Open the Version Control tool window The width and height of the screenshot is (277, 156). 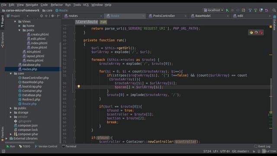46,146
